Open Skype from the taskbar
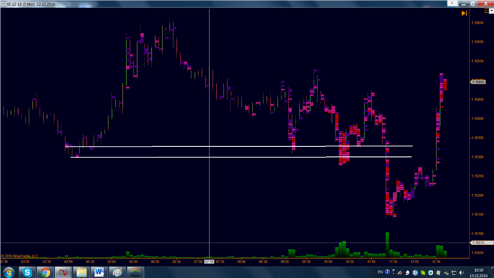The width and height of the screenshot is (494, 278). pos(27,272)
